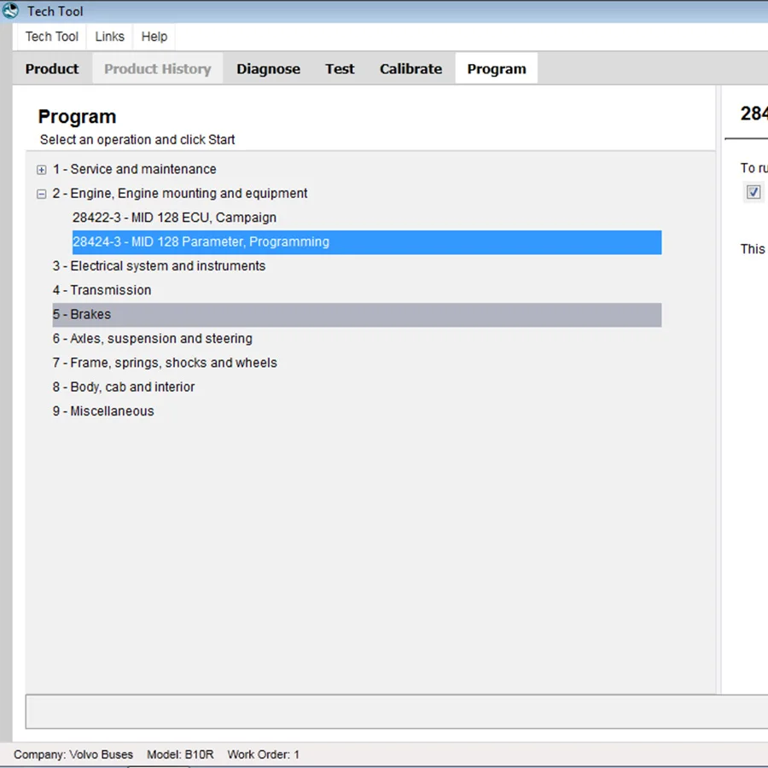Click the 'Select an operation and click Start' text
This screenshot has height=768, width=768.
[x=137, y=140]
